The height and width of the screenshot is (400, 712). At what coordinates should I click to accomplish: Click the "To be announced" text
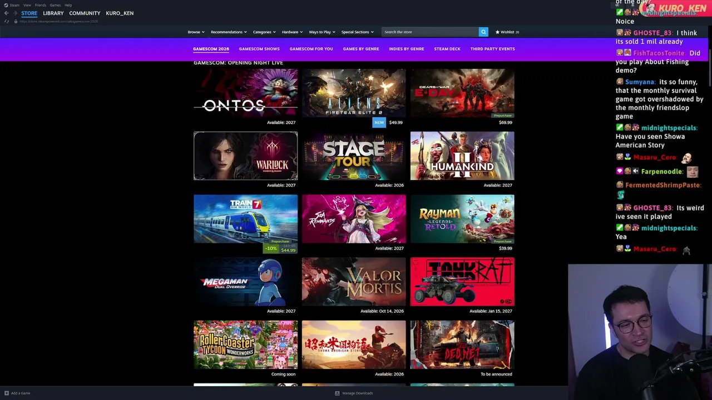[x=496, y=374]
